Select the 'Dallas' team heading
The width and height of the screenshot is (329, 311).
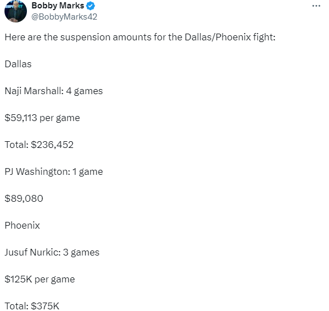(18, 64)
